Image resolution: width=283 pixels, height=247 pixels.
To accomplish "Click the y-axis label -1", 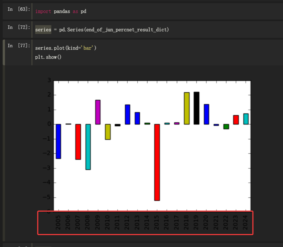I will [x=47, y=138].
